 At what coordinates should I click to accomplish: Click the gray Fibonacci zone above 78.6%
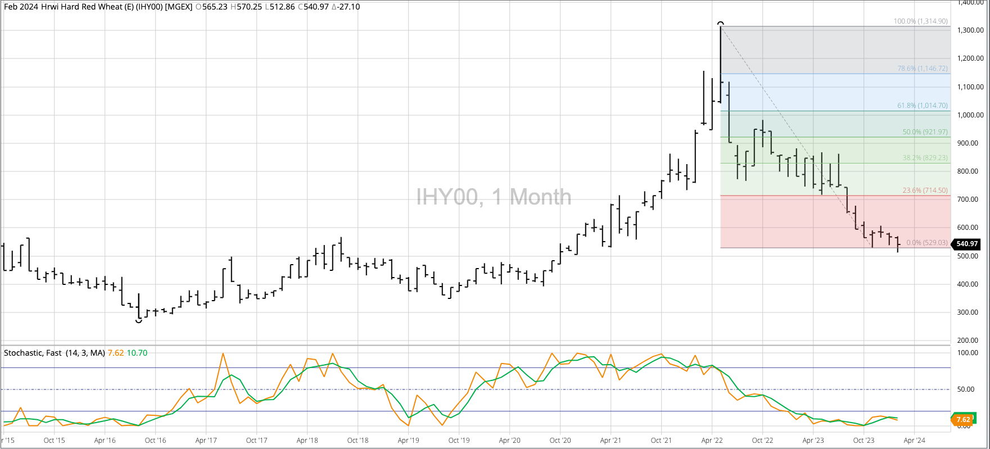pos(832,51)
